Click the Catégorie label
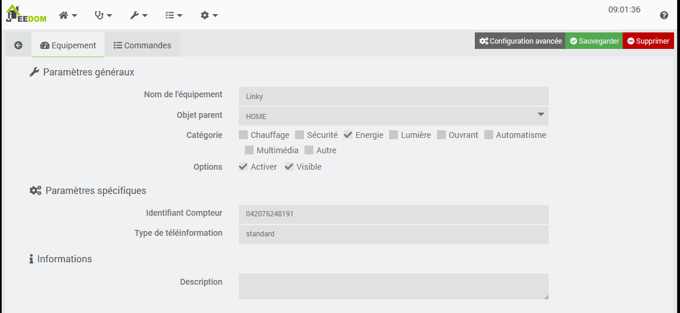 [205, 135]
